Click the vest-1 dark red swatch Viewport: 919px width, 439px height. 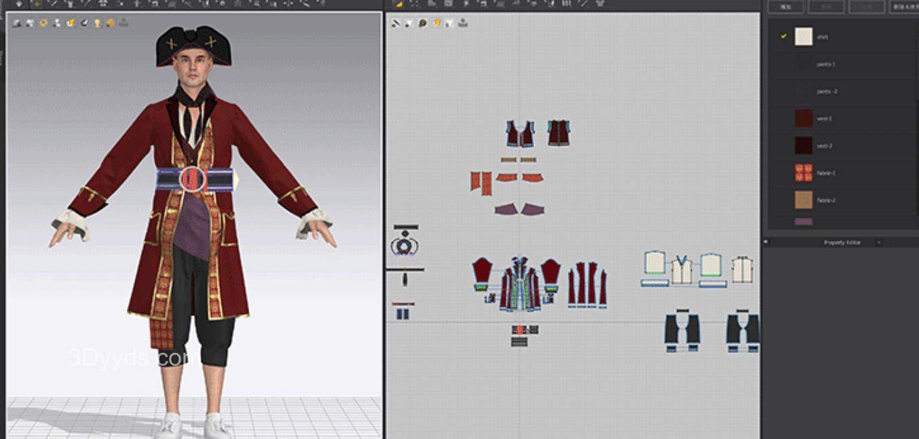(x=804, y=118)
